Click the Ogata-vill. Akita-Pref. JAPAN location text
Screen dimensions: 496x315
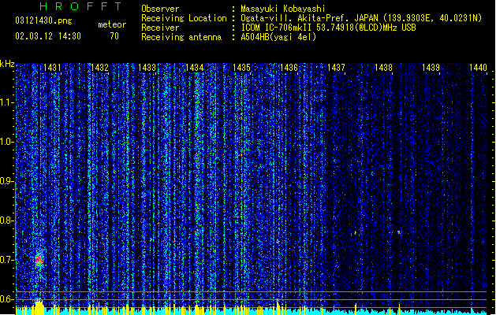[361, 18]
